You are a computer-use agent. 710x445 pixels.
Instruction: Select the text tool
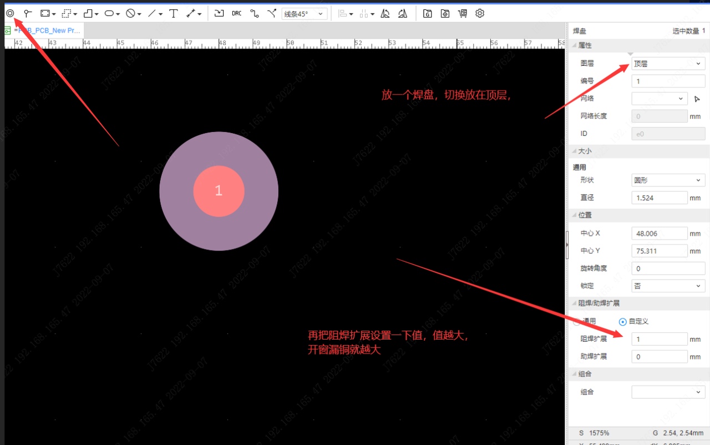(x=174, y=13)
